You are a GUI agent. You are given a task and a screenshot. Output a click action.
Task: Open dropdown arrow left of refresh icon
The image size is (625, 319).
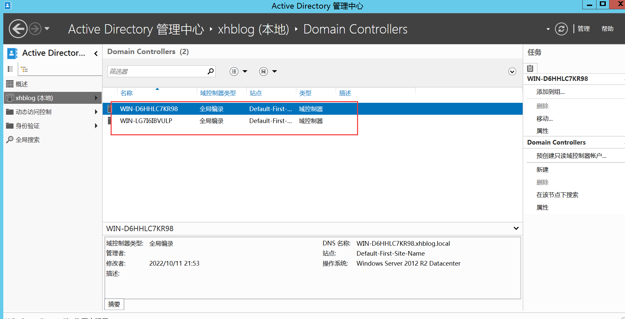click(548, 29)
